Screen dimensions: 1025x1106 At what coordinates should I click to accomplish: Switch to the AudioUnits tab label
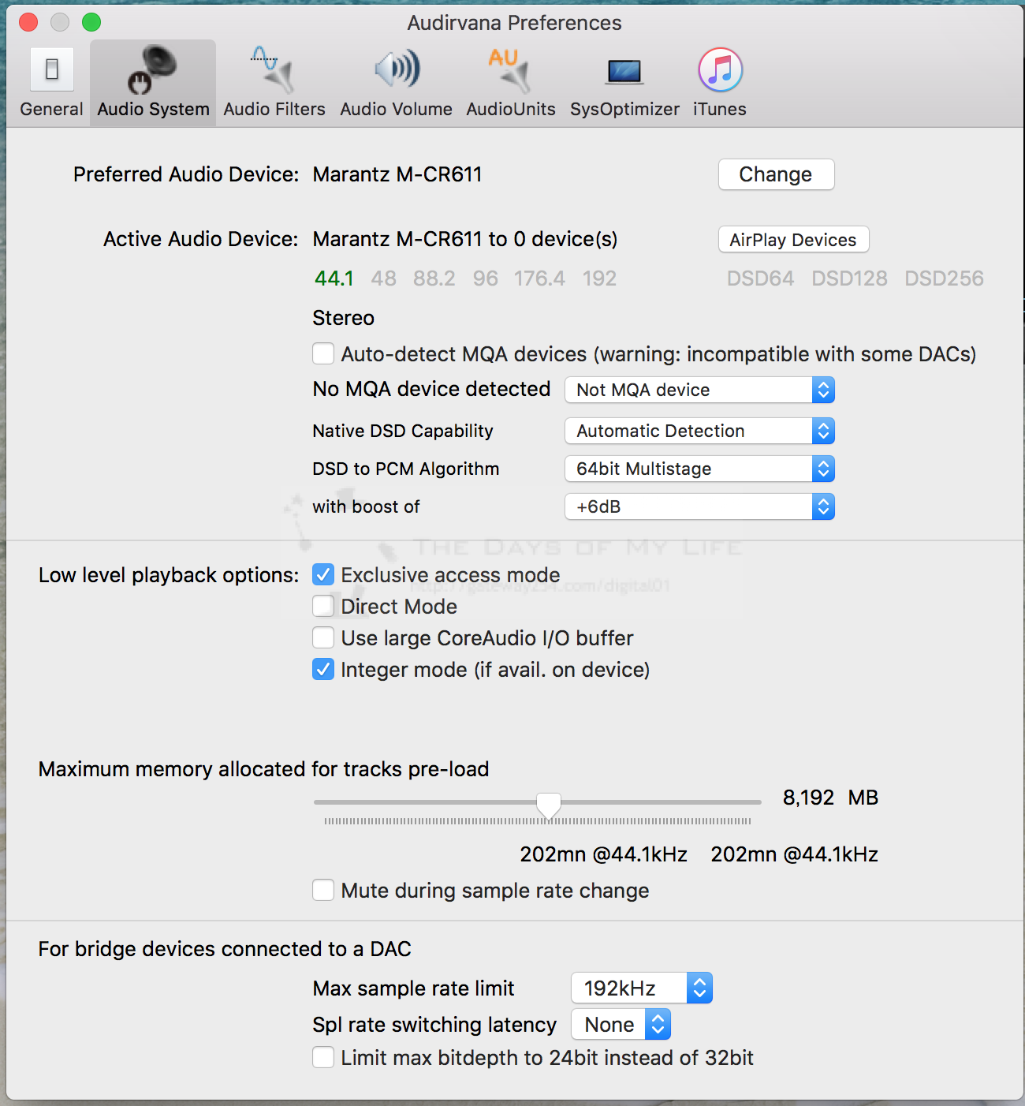click(511, 109)
